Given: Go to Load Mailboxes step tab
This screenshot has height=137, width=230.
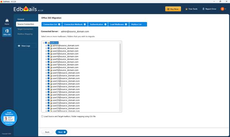Looking at the screenshot, I should 119,24.
